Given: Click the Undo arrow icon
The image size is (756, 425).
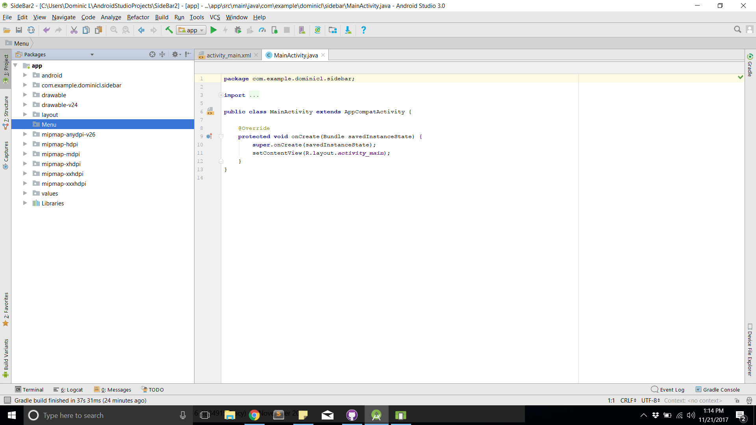Looking at the screenshot, I should [x=46, y=30].
